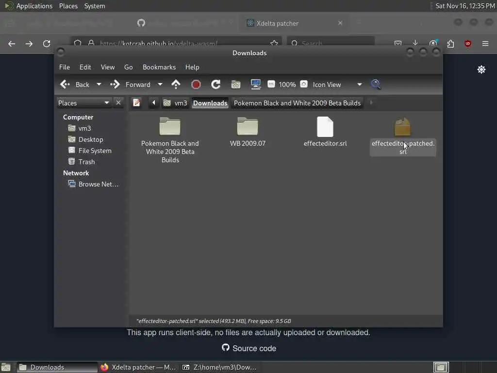The image size is (497, 373).
Task: Open the File menu
Action: point(65,67)
